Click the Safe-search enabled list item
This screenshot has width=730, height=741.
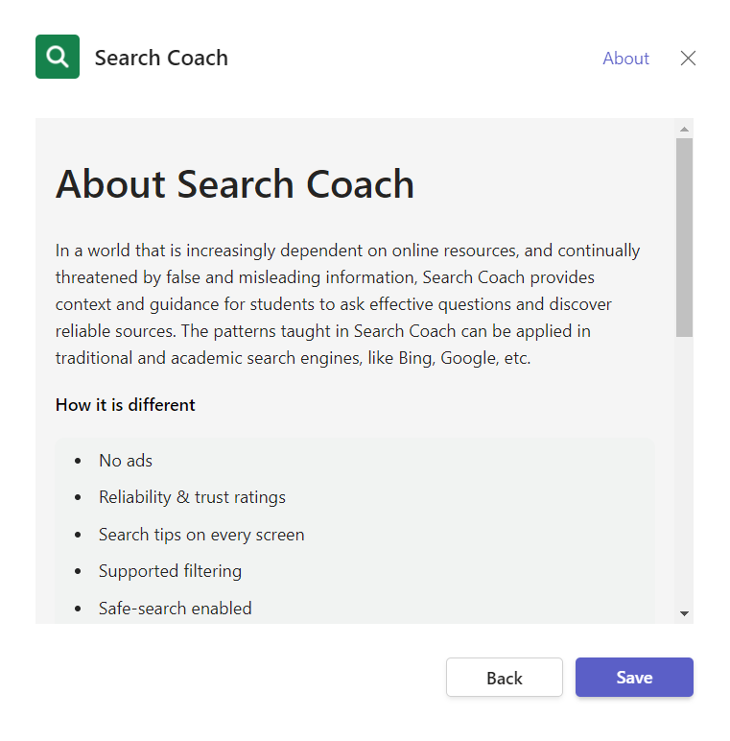coord(175,609)
